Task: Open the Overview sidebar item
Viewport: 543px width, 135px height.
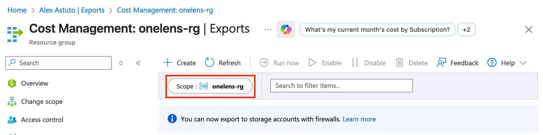Action: (x=35, y=83)
